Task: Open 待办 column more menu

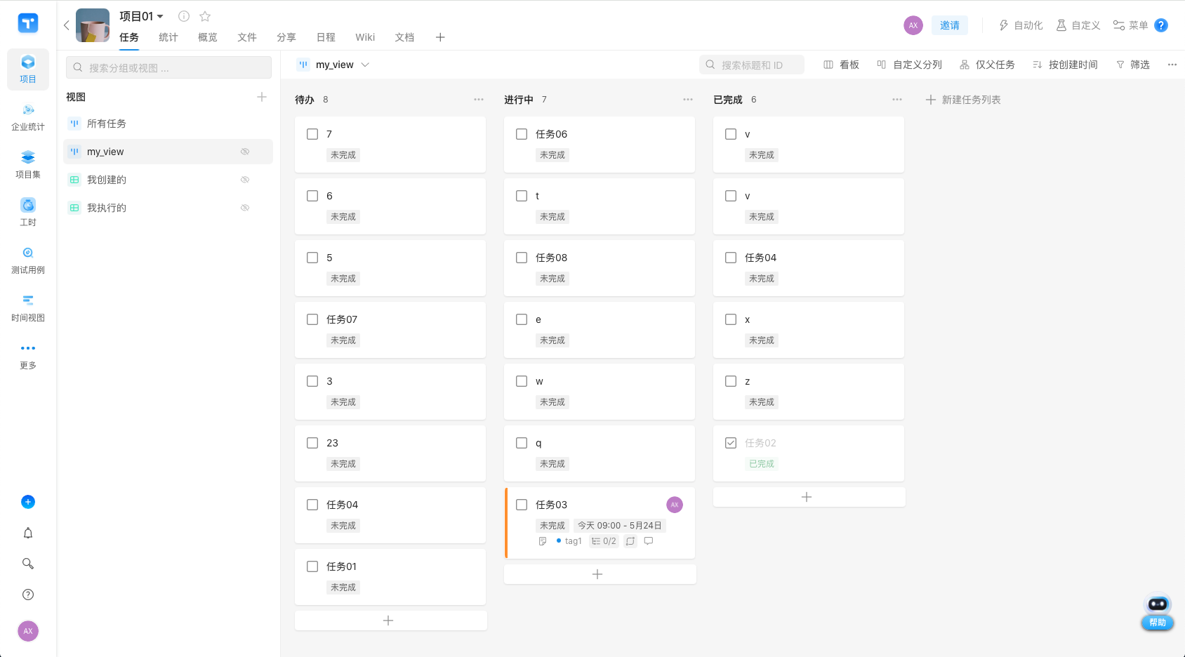Action: pyautogui.click(x=479, y=100)
